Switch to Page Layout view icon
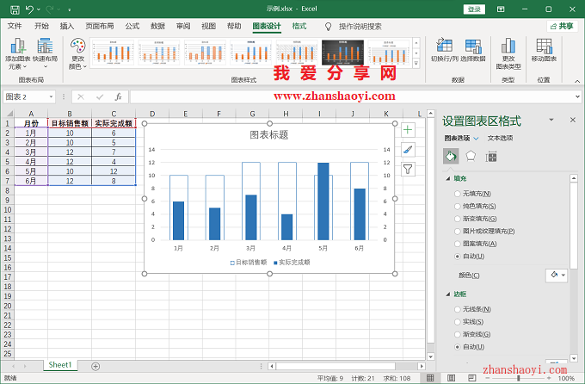585x384 pixels. click(x=451, y=378)
